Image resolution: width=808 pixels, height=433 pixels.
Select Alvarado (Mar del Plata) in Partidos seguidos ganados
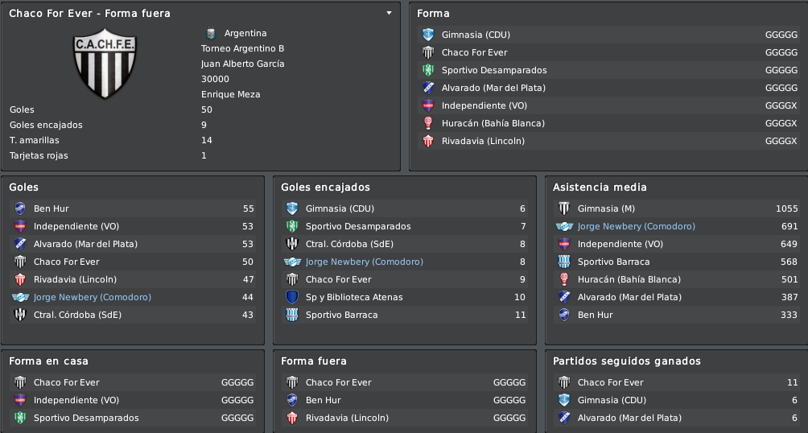(x=677, y=418)
